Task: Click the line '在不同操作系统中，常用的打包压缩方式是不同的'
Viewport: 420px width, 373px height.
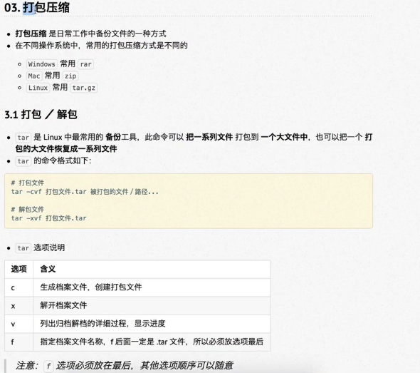Action: click(x=101, y=46)
